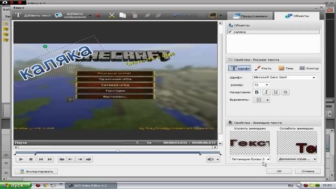The image size is (336, 189).
Task: Click the fourth trim marker button
Action: point(89,159)
